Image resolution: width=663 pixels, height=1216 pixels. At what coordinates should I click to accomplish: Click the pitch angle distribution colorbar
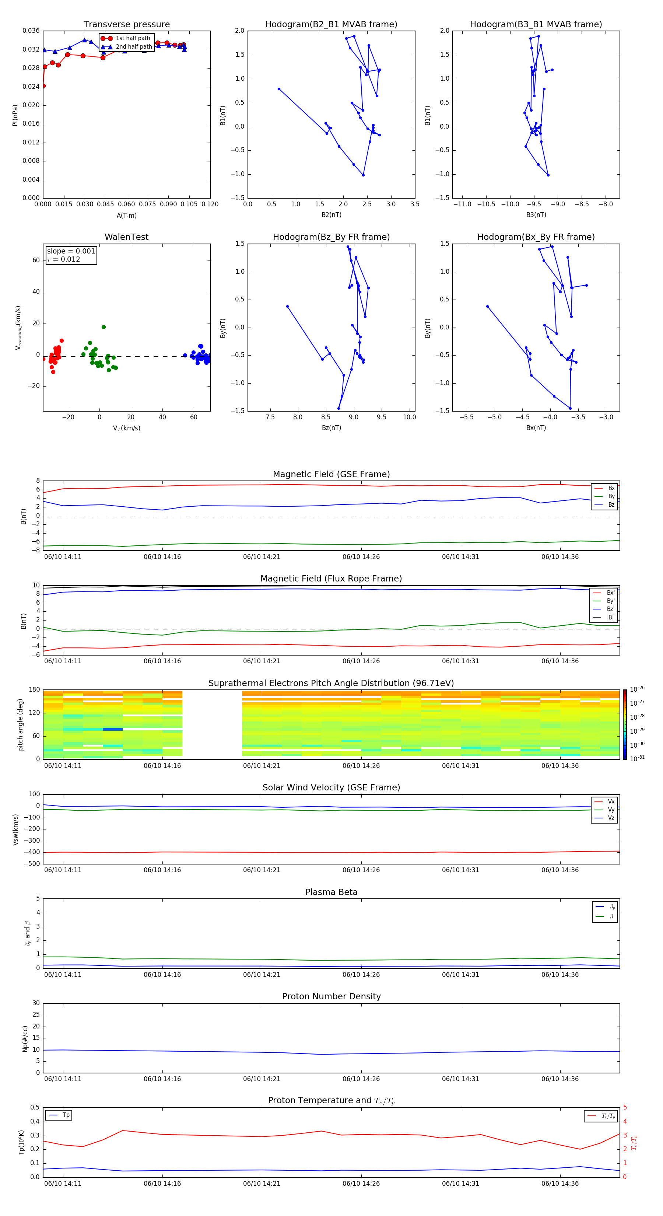coord(624,724)
